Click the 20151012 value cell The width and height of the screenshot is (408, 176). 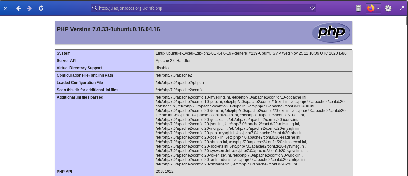point(253,172)
